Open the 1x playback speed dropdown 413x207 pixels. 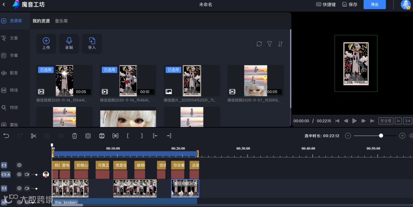point(398,121)
